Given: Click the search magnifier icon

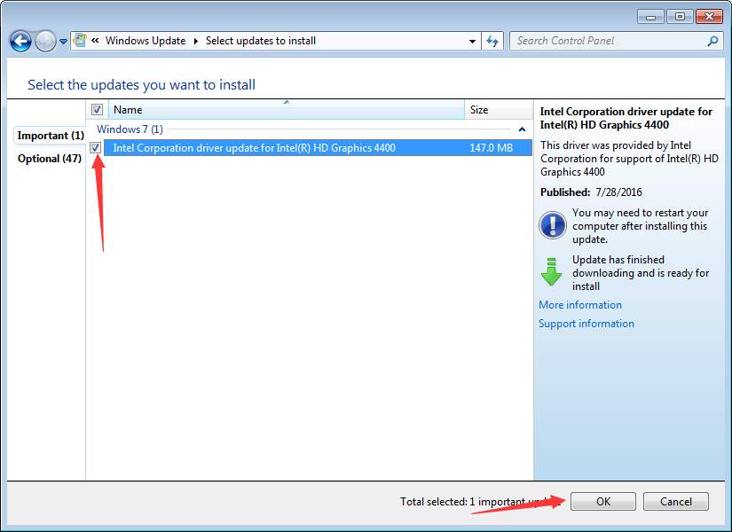Looking at the screenshot, I should coord(712,41).
